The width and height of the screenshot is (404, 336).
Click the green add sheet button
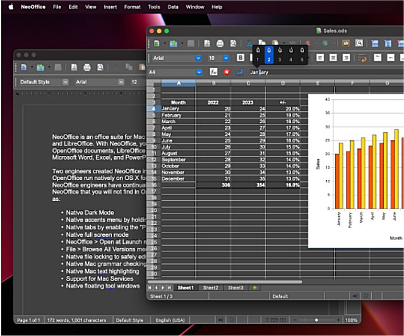255,287
